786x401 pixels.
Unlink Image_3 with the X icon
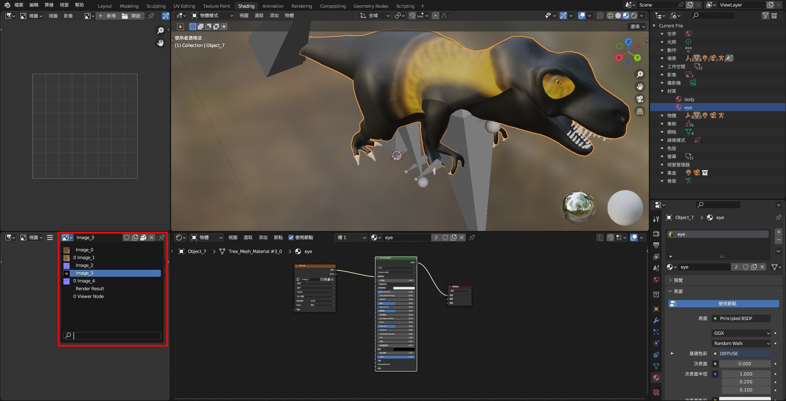pyautogui.click(x=151, y=237)
